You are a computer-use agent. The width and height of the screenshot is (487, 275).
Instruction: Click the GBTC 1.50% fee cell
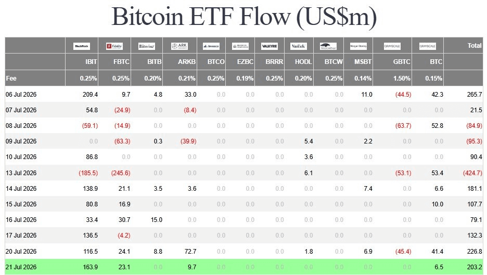click(x=402, y=78)
